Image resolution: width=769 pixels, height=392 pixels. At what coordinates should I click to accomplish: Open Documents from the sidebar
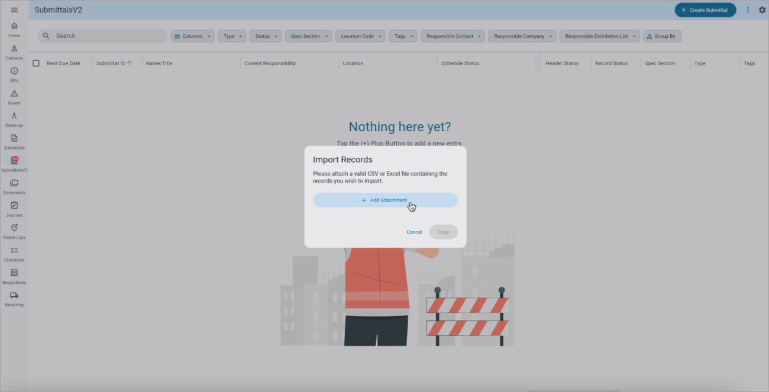(x=14, y=187)
